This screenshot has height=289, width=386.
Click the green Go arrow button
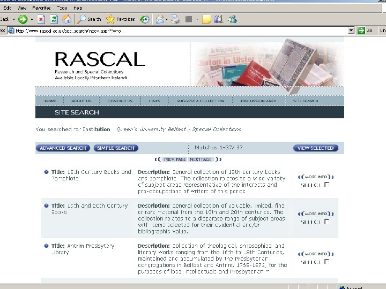(361, 31)
